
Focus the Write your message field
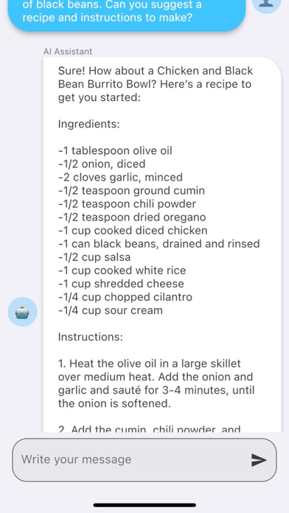click(144, 460)
